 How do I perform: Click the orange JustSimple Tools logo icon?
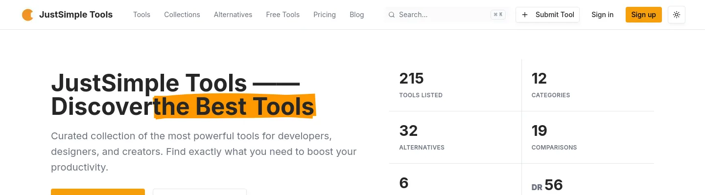click(x=27, y=15)
